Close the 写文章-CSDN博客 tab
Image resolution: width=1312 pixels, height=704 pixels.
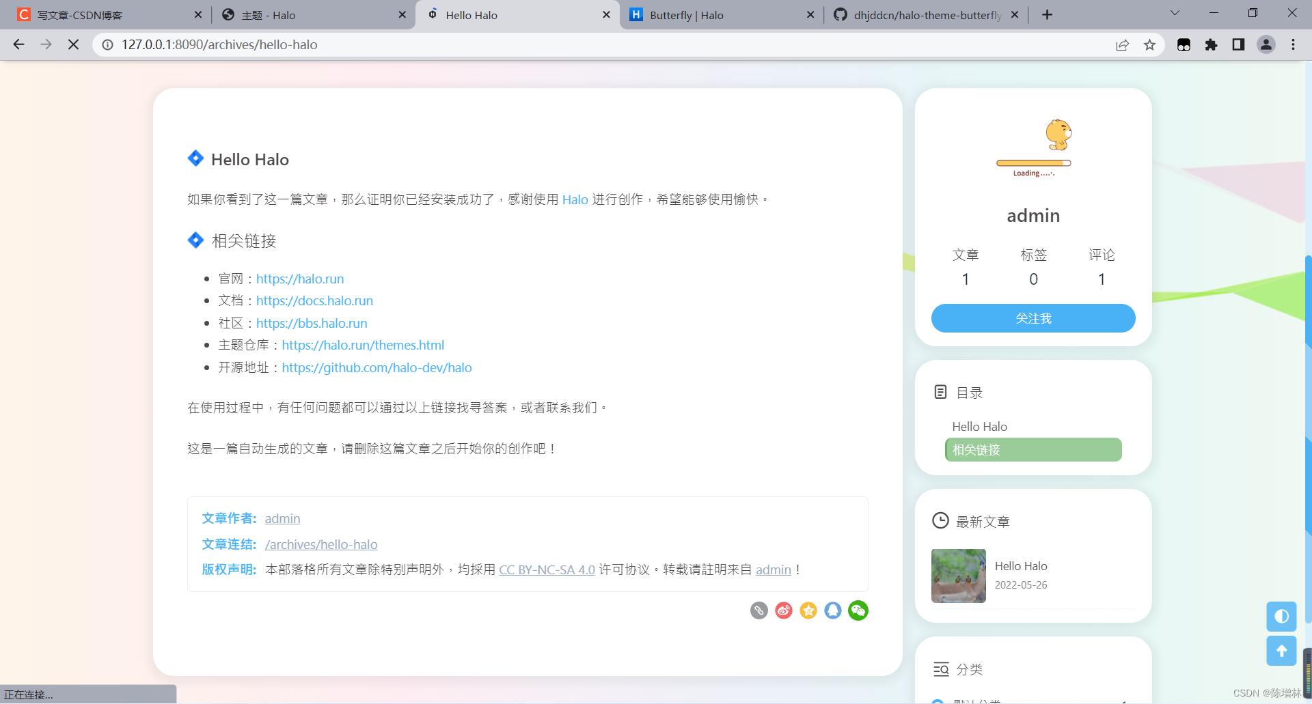pos(197,14)
